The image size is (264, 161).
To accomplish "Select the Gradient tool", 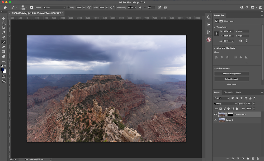I will click(4, 52).
